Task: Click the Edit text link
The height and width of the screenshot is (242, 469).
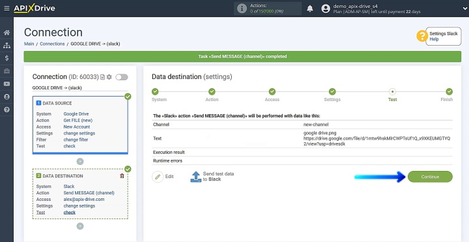Action: coord(169,177)
